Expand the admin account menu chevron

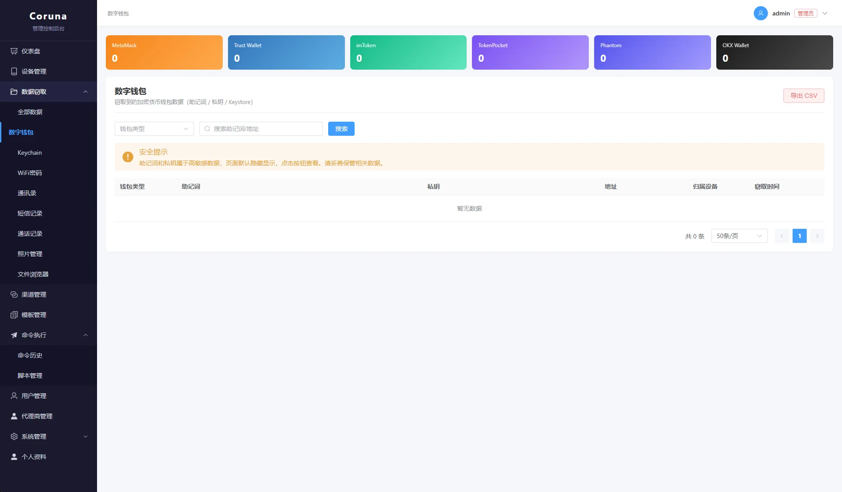pyautogui.click(x=825, y=13)
